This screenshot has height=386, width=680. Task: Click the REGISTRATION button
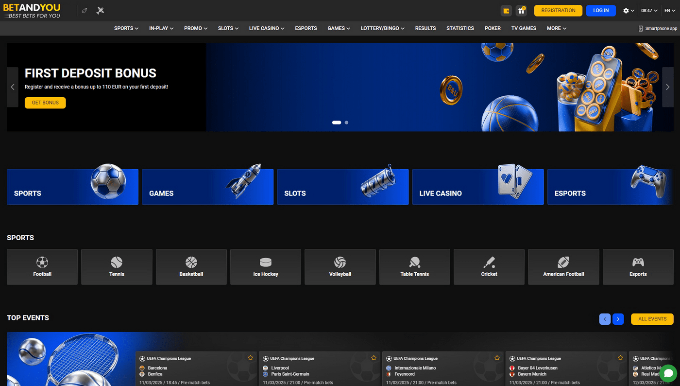click(558, 11)
